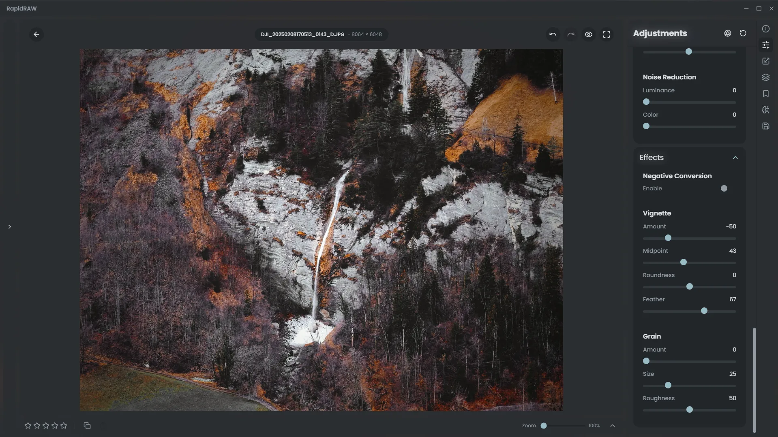Collapse the Effects section
Image resolution: width=778 pixels, height=437 pixels.
735,158
